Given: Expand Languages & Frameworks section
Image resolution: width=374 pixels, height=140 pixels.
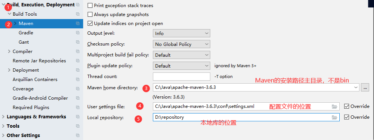Looking at the screenshot, I should (3, 117).
